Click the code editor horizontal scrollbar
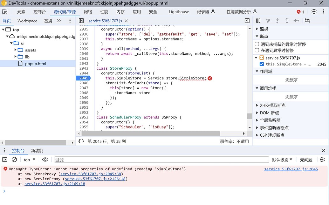329x205 pixels. pos(151,133)
